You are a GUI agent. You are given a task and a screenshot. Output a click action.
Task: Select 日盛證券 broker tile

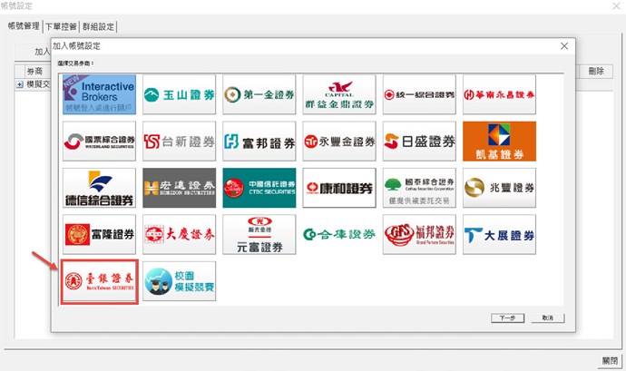pos(419,142)
